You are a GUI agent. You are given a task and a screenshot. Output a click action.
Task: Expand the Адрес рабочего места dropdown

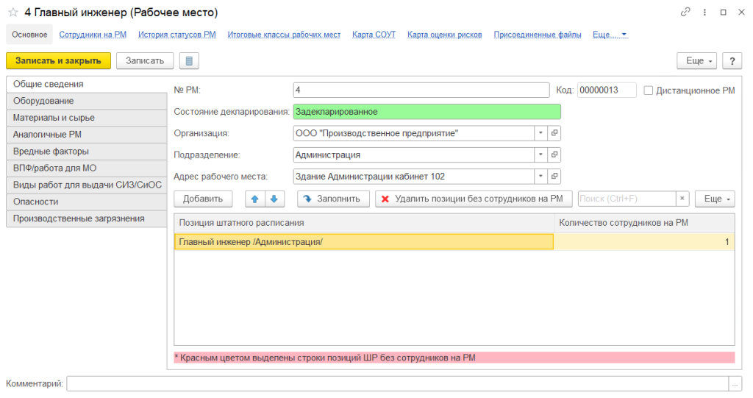pyautogui.click(x=540, y=177)
